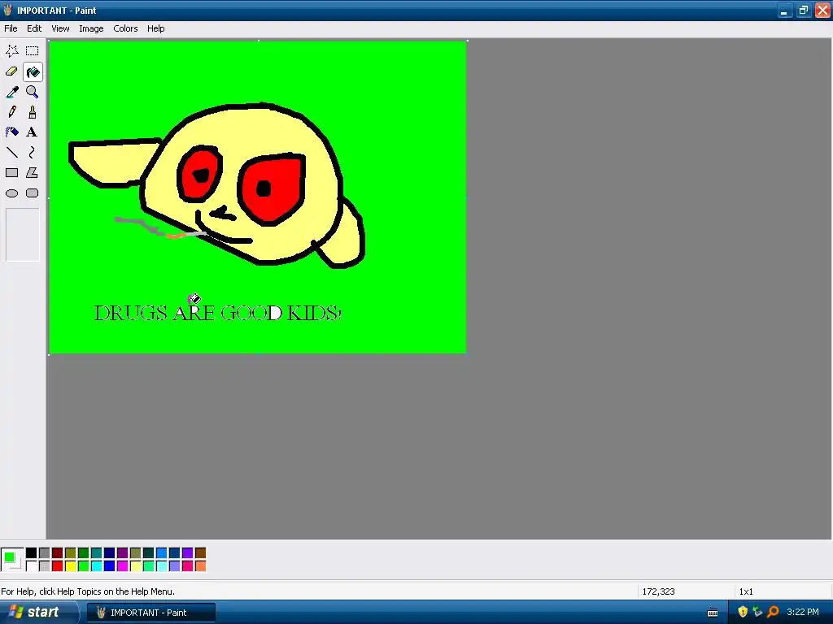833x624 pixels.
Task: Open the File menu
Action: [x=11, y=28]
